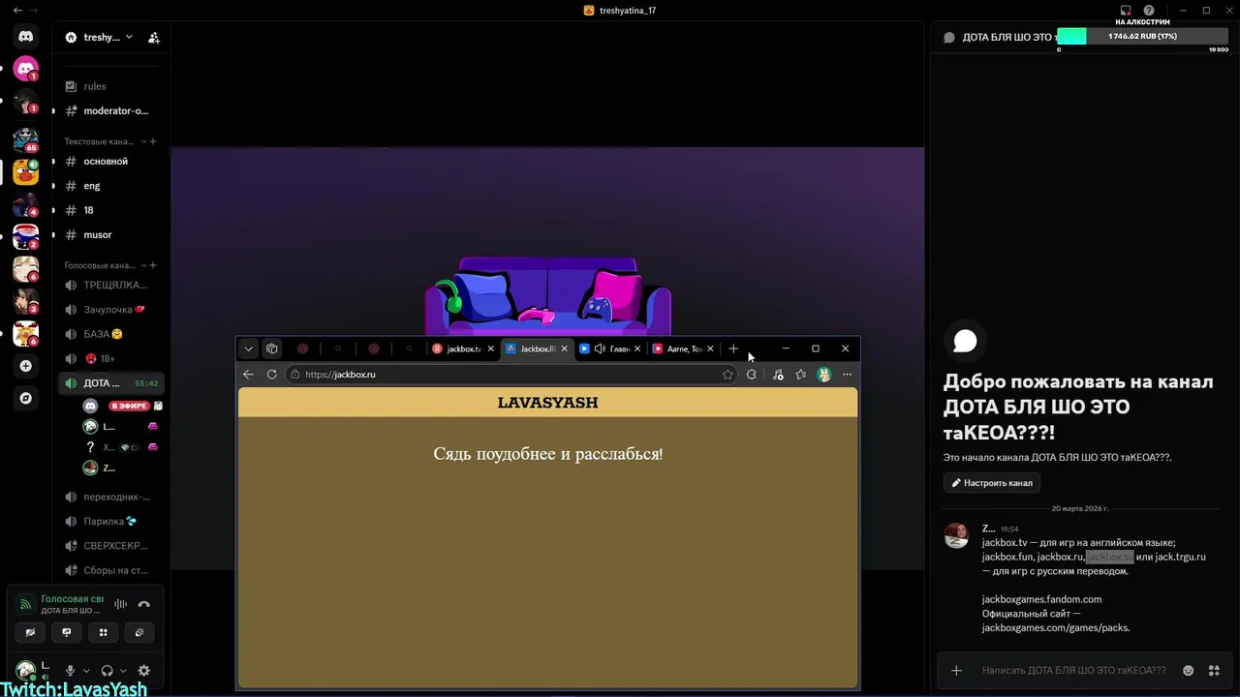Select the 18 text channel
This screenshot has width=1240, height=697.
tap(111, 210)
